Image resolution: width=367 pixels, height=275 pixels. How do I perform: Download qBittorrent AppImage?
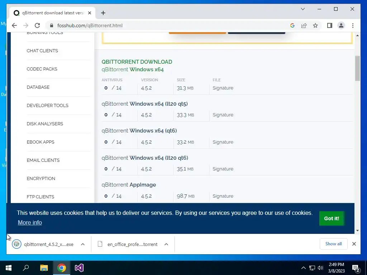[129, 185]
